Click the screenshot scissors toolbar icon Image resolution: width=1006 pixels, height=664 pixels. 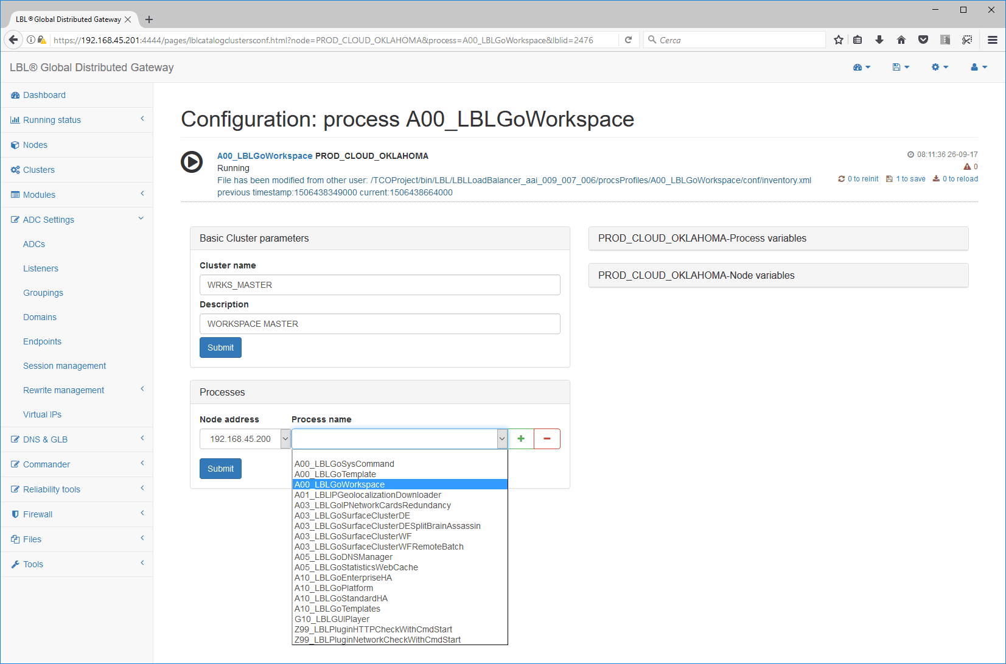coord(967,40)
